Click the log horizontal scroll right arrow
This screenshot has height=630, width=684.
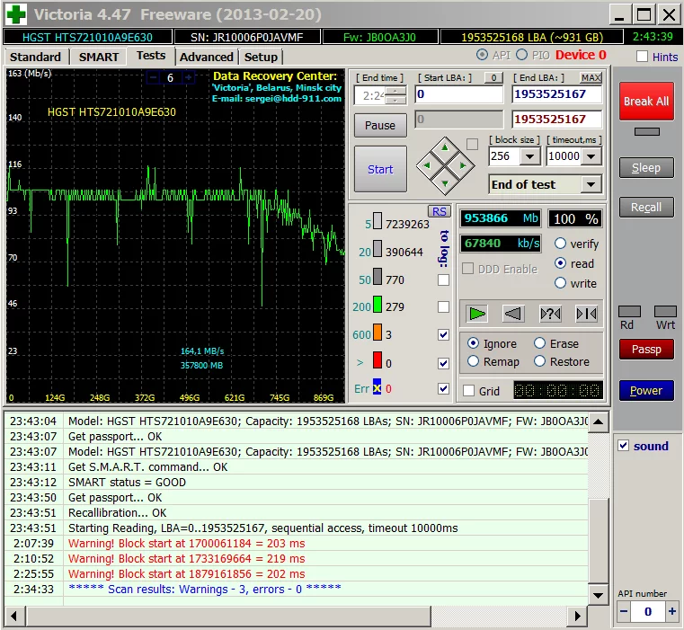(x=578, y=616)
